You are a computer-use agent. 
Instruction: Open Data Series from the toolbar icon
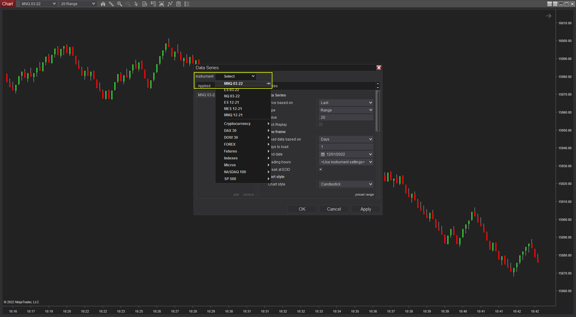tap(162, 4)
